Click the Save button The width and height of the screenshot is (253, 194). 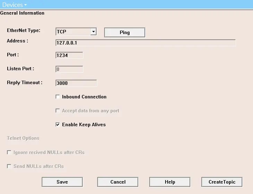click(x=62, y=182)
